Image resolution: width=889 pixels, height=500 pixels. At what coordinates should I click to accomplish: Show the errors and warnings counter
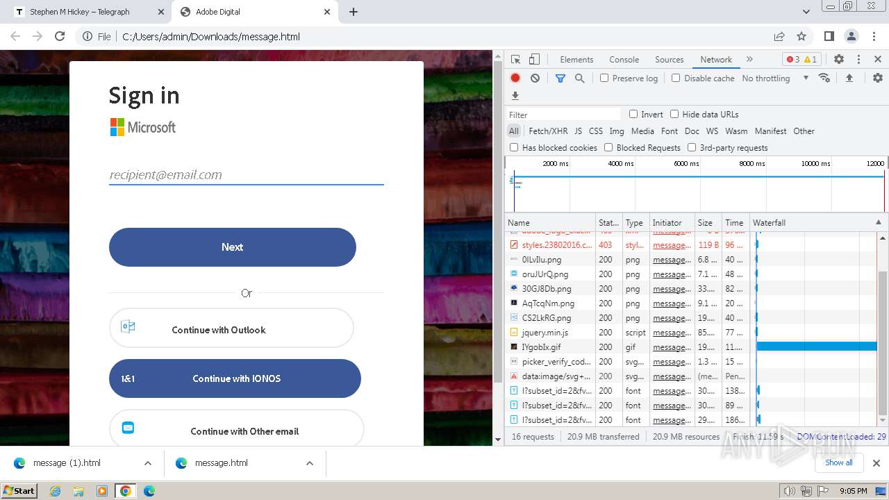(802, 60)
